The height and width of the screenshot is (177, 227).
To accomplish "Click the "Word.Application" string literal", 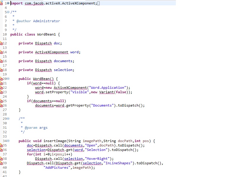I will 107,88.
